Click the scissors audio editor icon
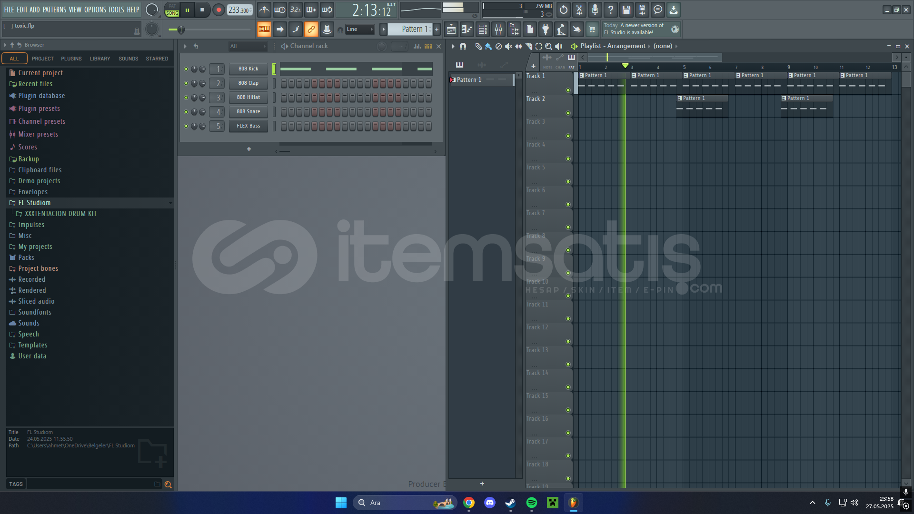The width and height of the screenshot is (914, 514). (579, 10)
